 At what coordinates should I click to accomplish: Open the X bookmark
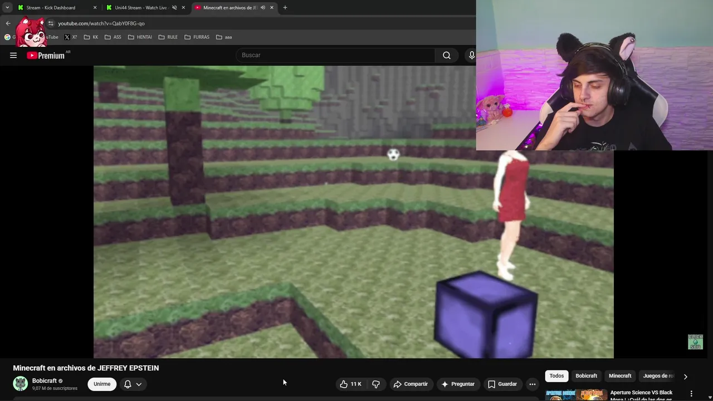click(x=71, y=37)
